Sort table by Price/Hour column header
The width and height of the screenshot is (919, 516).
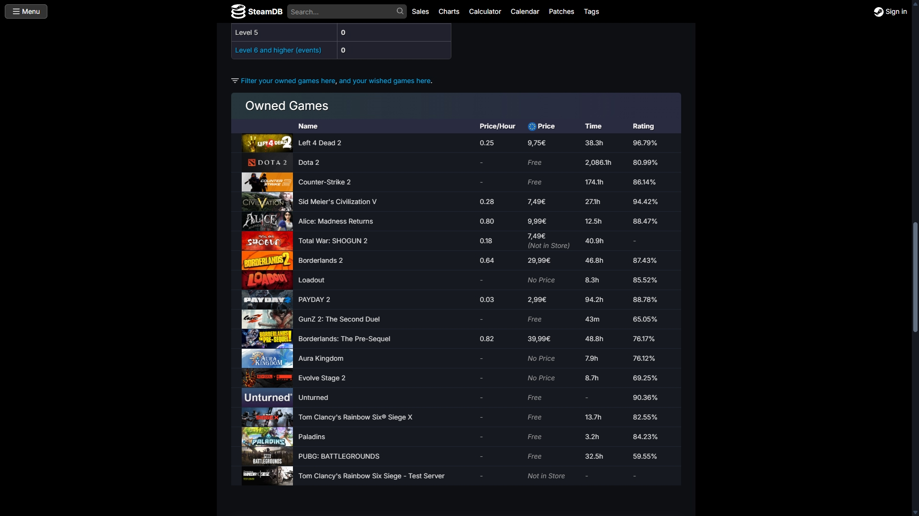click(497, 126)
